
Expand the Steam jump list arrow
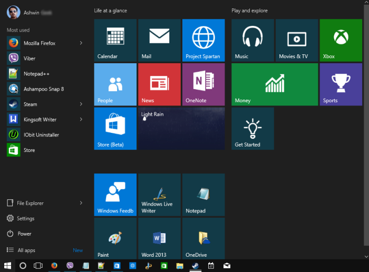tap(81, 104)
